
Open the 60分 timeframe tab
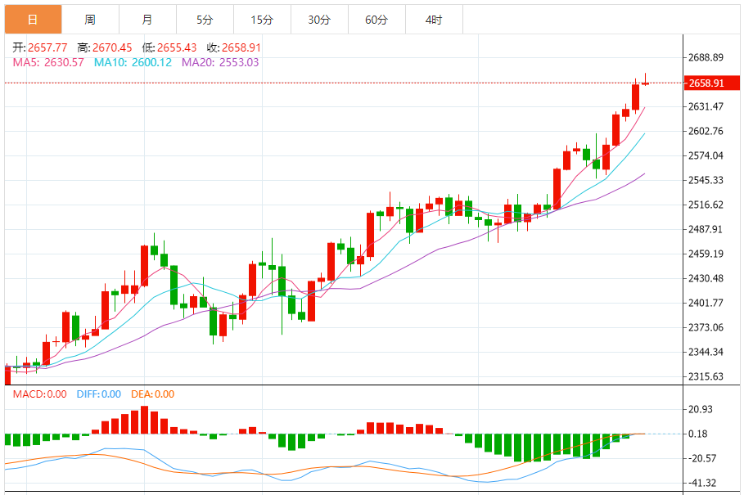coord(377,20)
